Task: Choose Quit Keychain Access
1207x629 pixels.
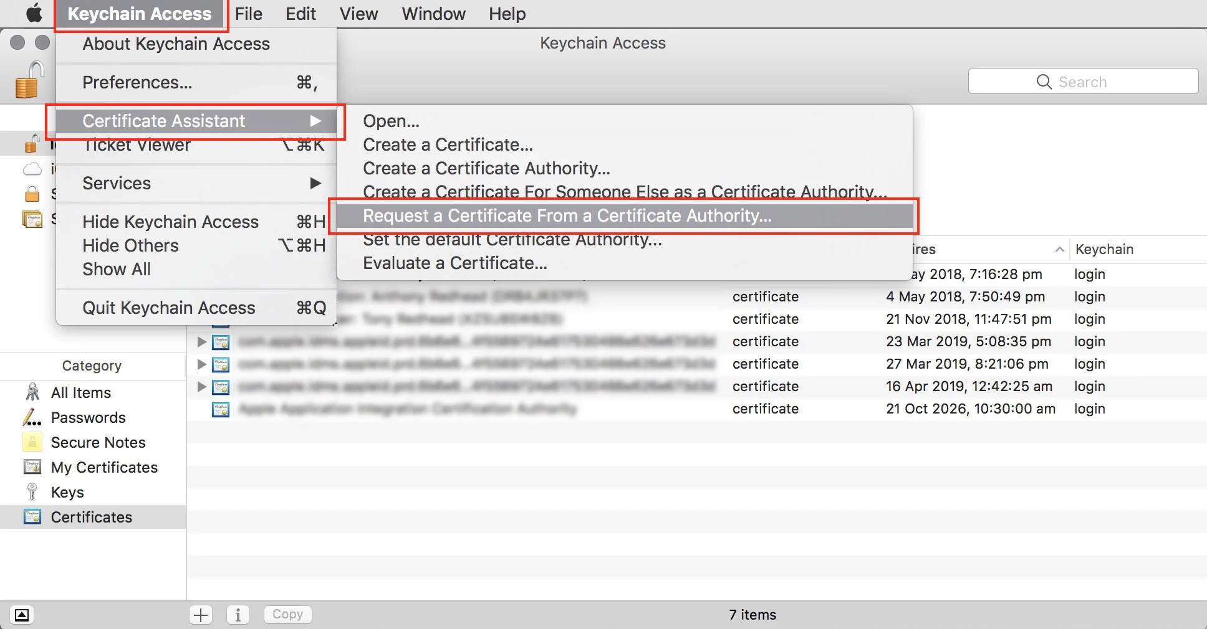Action: 196,308
